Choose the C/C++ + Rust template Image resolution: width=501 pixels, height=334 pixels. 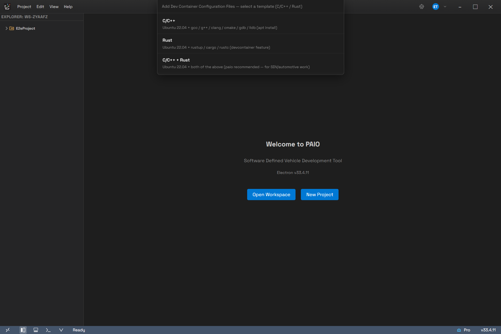(250, 63)
